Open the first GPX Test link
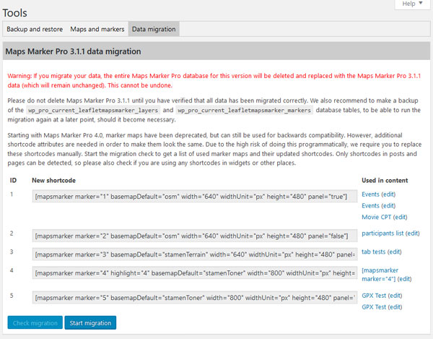This screenshot has height=339, width=433. 375,296
